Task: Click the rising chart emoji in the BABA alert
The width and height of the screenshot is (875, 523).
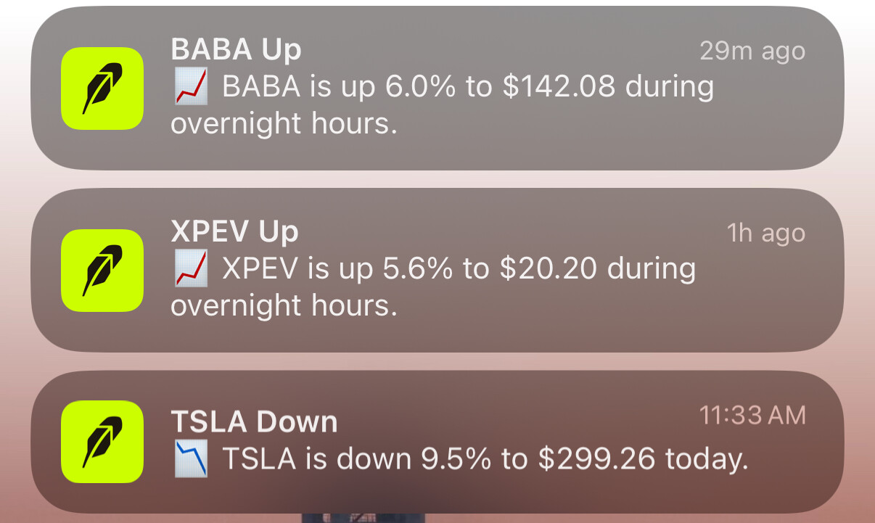Action: coord(192,88)
